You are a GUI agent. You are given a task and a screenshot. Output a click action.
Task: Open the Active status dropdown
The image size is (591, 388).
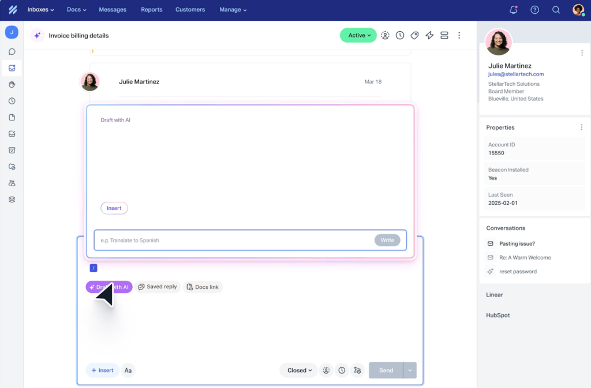coord(358,35)
